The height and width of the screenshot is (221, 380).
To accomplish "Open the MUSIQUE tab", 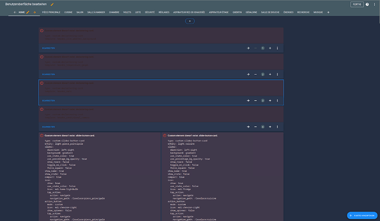I will click(x=318, y=12).
